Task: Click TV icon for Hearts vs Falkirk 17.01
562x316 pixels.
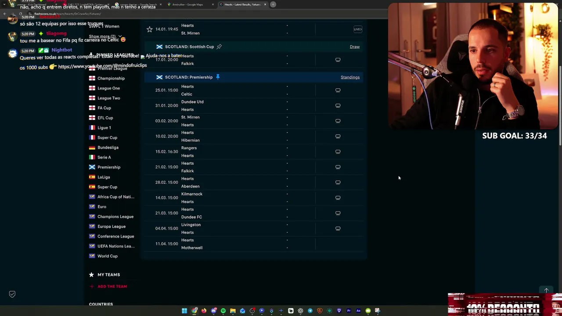Action: point(338,60)
